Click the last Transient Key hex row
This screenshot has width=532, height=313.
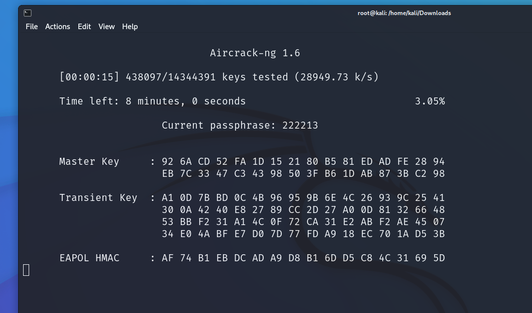pyautogui.click(x=303, y=234)
